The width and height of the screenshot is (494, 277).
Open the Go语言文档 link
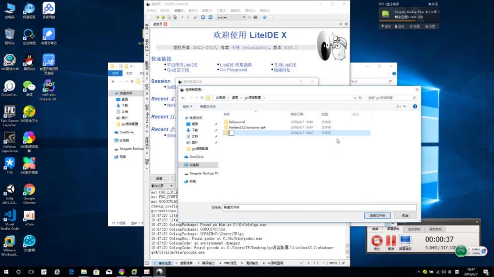coord(178,70)
